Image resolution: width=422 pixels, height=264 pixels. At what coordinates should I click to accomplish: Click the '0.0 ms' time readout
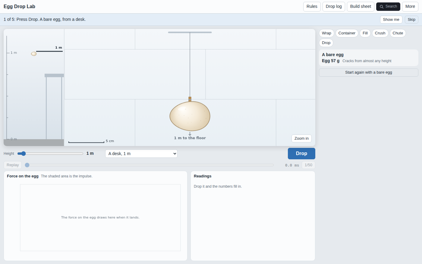(292, 165)
